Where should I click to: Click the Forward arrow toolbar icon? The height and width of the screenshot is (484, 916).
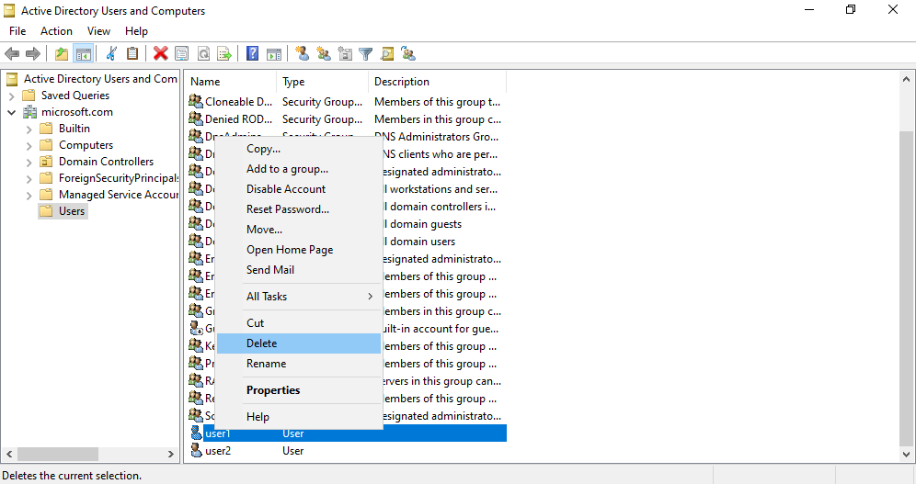33,54
